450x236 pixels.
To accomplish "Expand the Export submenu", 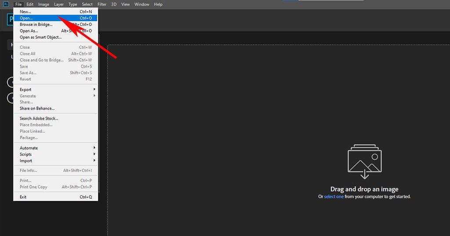I will click(x=56, y=89).
